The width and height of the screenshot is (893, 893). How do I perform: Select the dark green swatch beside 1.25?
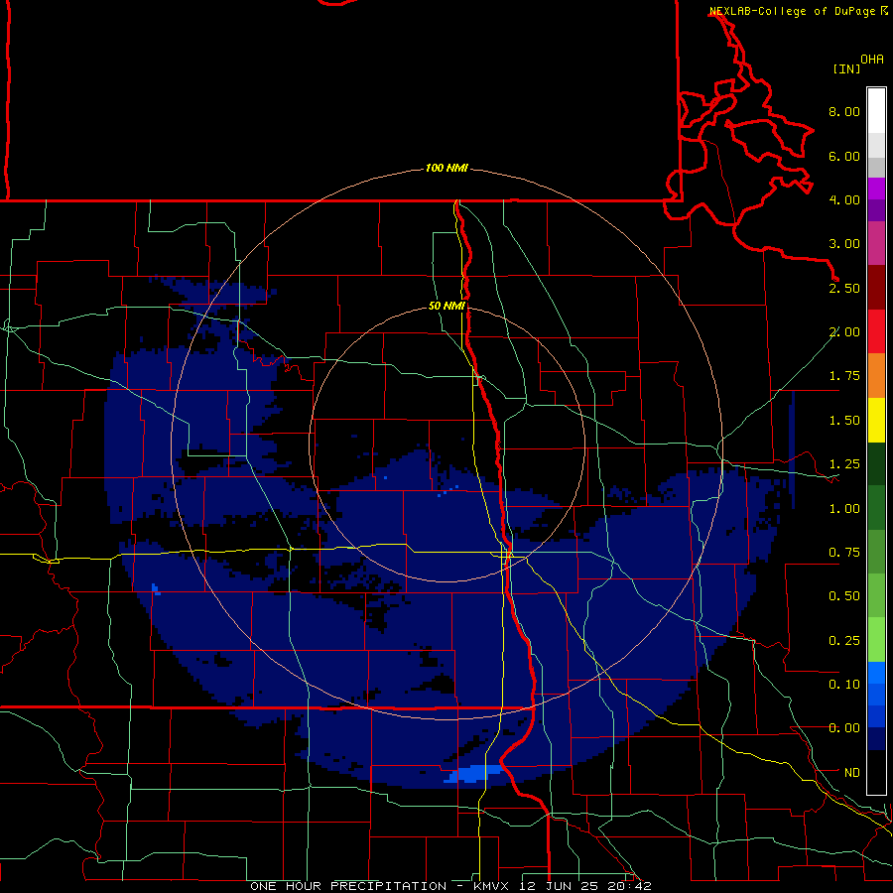pyautogui.click(x=876, y=464)
